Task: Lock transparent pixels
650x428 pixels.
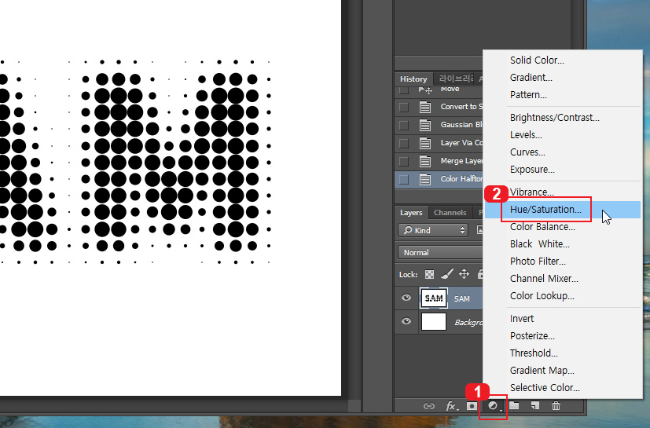Action: point(429,274)
